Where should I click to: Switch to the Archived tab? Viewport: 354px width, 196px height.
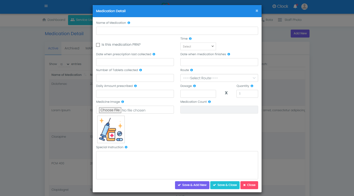click(72, 48)
